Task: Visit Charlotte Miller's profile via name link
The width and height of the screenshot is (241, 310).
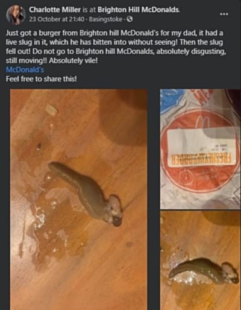Action: 55,10
